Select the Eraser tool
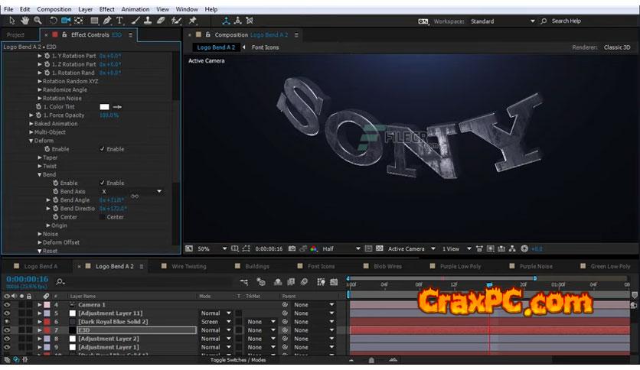This screenshot has width=640, height=370. tap(161, 21)
